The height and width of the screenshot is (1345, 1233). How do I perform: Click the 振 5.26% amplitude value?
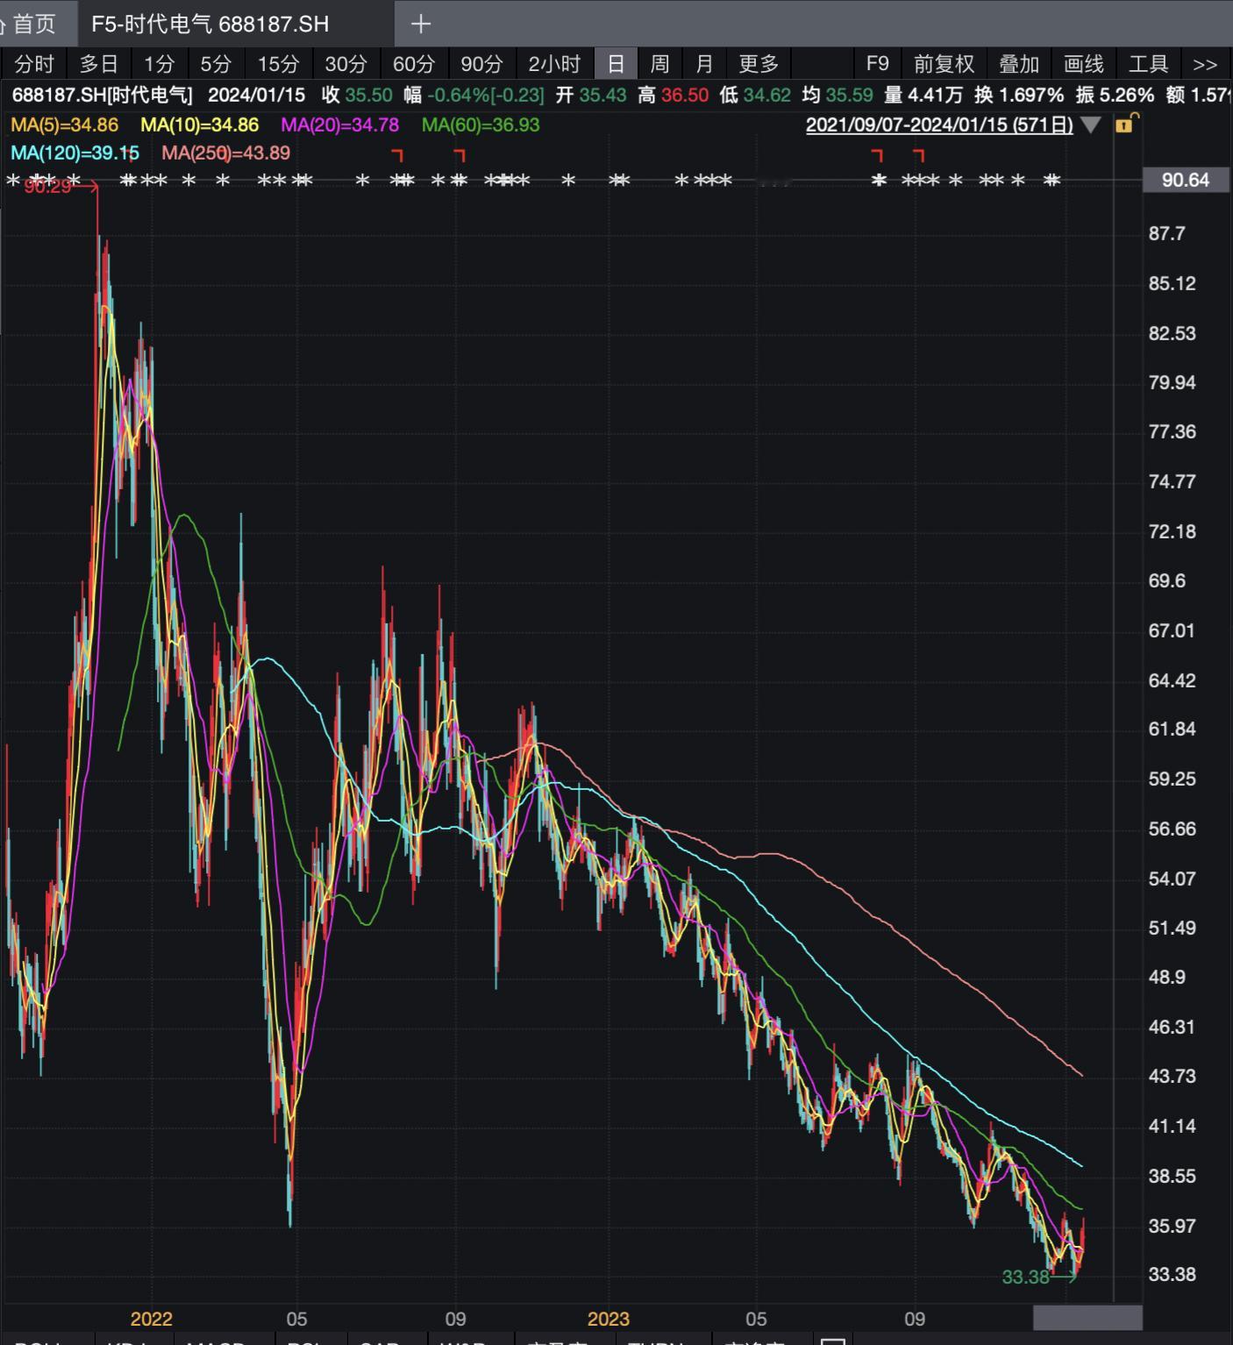[x=1115, y=95]
